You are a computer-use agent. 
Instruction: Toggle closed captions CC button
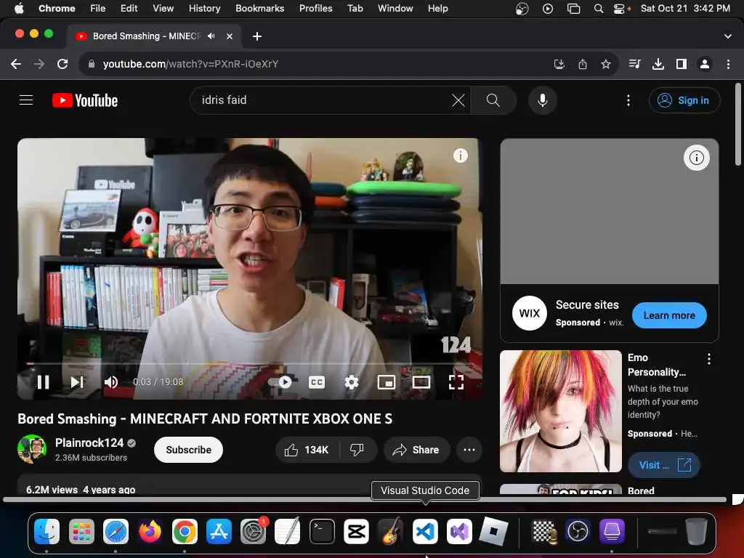click(x=317, y=382)
